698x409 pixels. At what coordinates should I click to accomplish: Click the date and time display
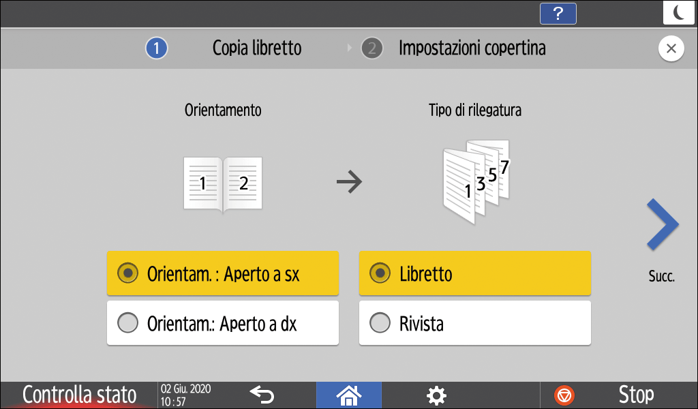(185, 395)
